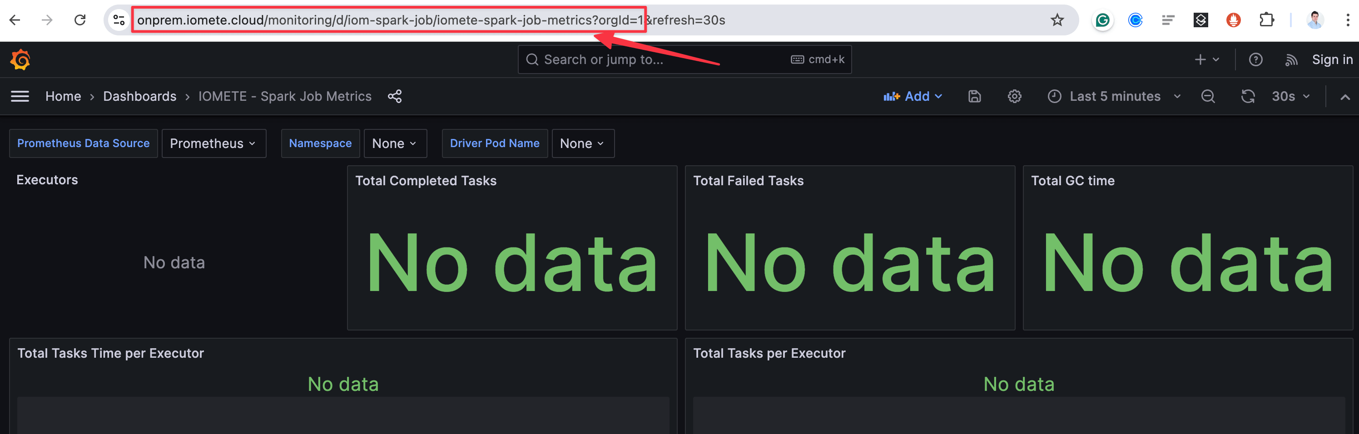Click the Driver Pod Name label
The width and height of the screenshot is (1359, 434).
point(494,143)
